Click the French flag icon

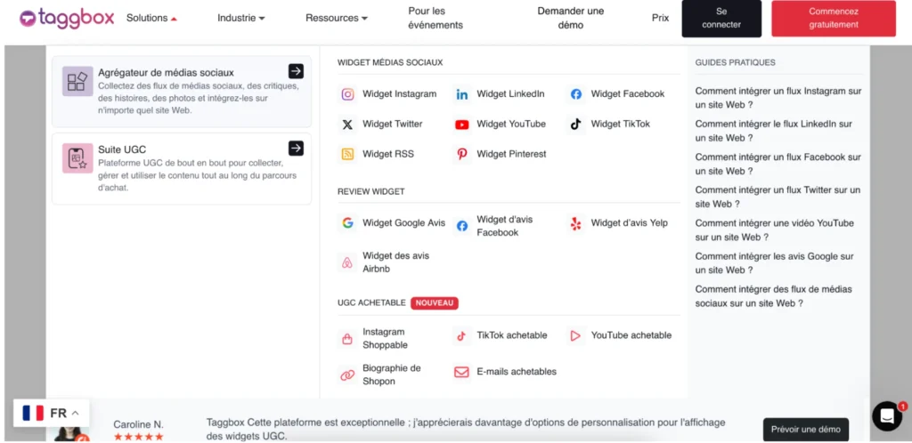33,413
